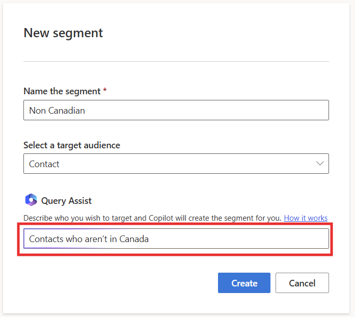Viewport: 355px width, 317px height.
Task: Click the word 'Canada' in query box
Action: point(134,239)
